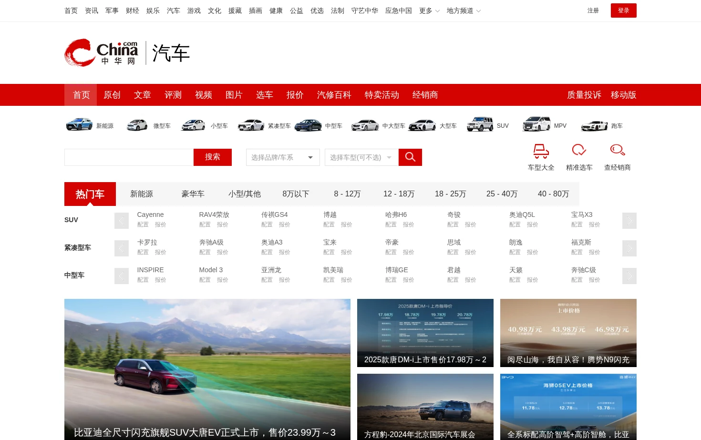Open 车型大全 icon
This screenshot has width=701, height=440.
point(541,151)
